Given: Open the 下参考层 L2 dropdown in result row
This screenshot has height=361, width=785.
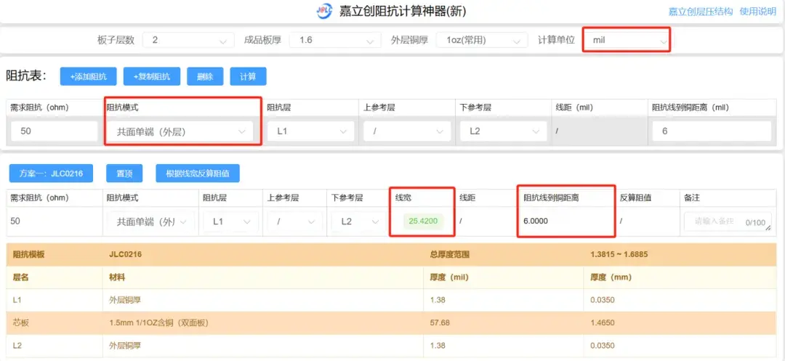Looking at the screenshot, I should (x=359, y=222).
